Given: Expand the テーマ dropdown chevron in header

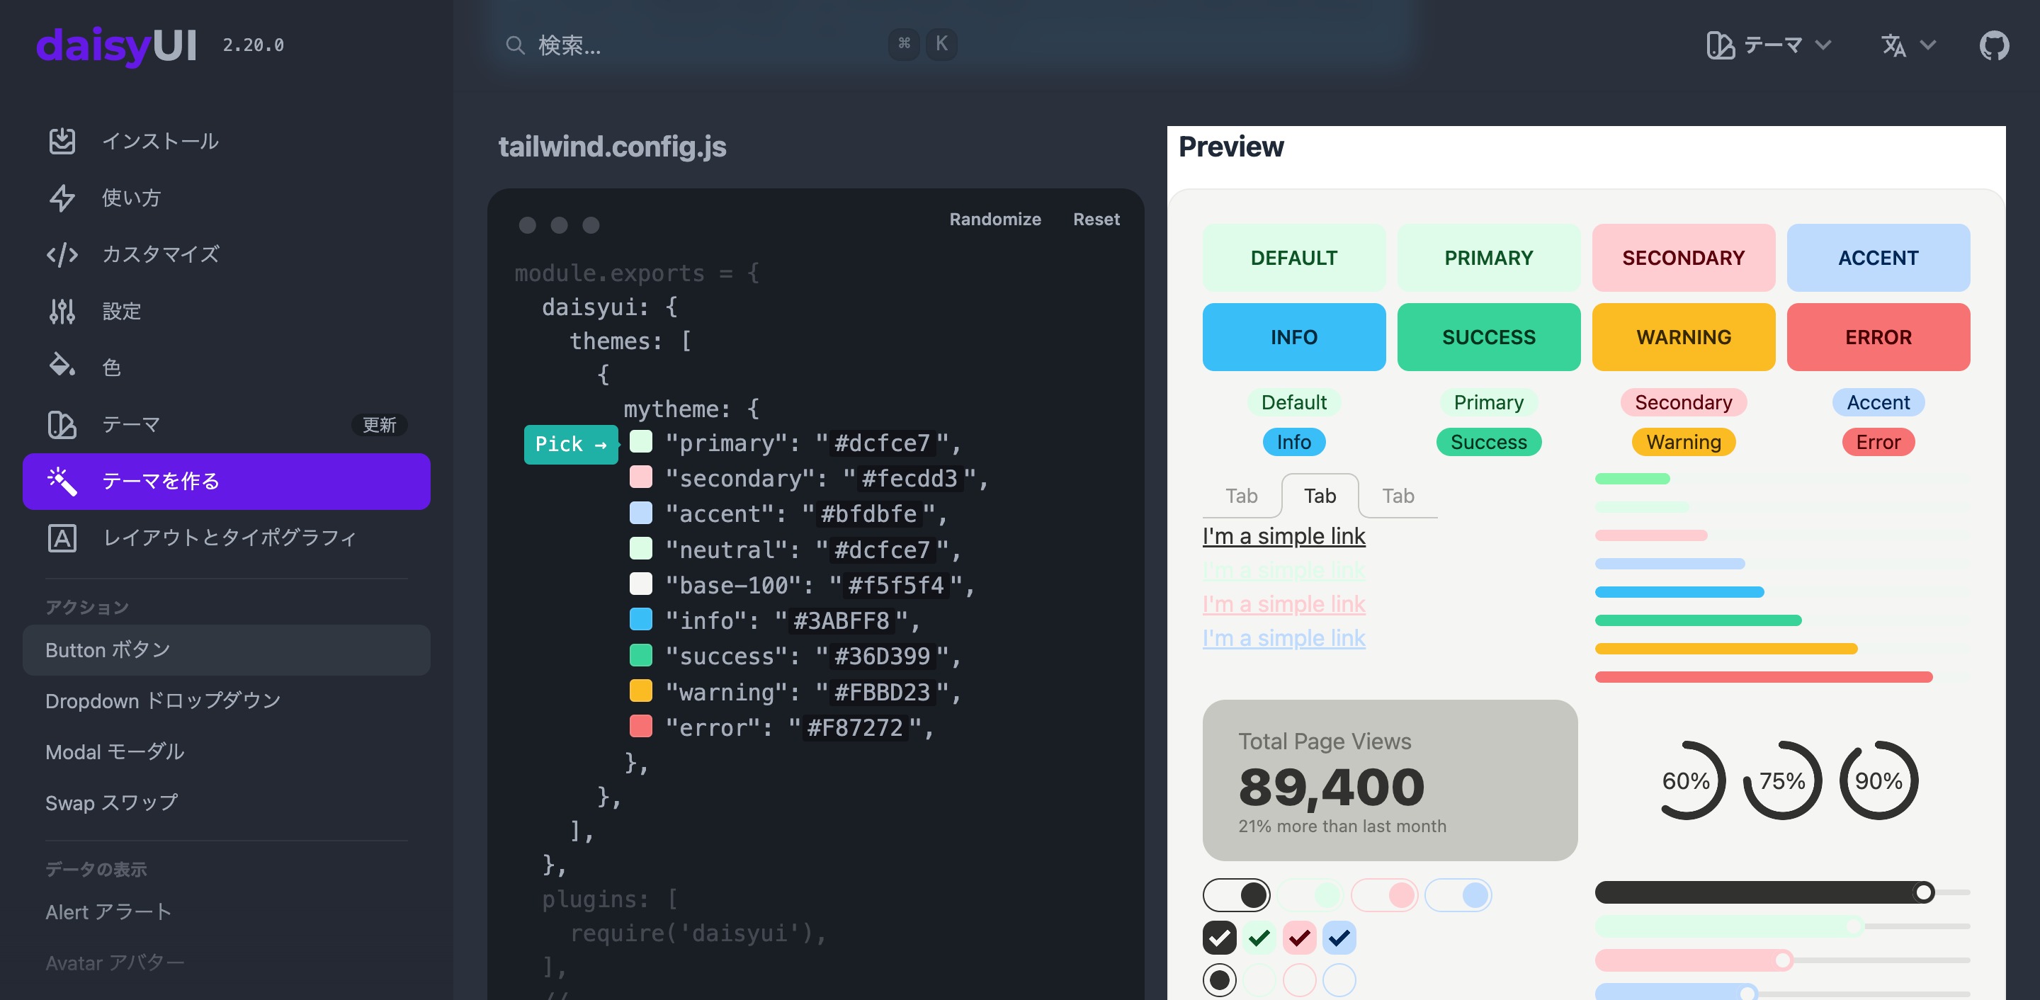Looking at the screenshot, I should coord(1823,45).
